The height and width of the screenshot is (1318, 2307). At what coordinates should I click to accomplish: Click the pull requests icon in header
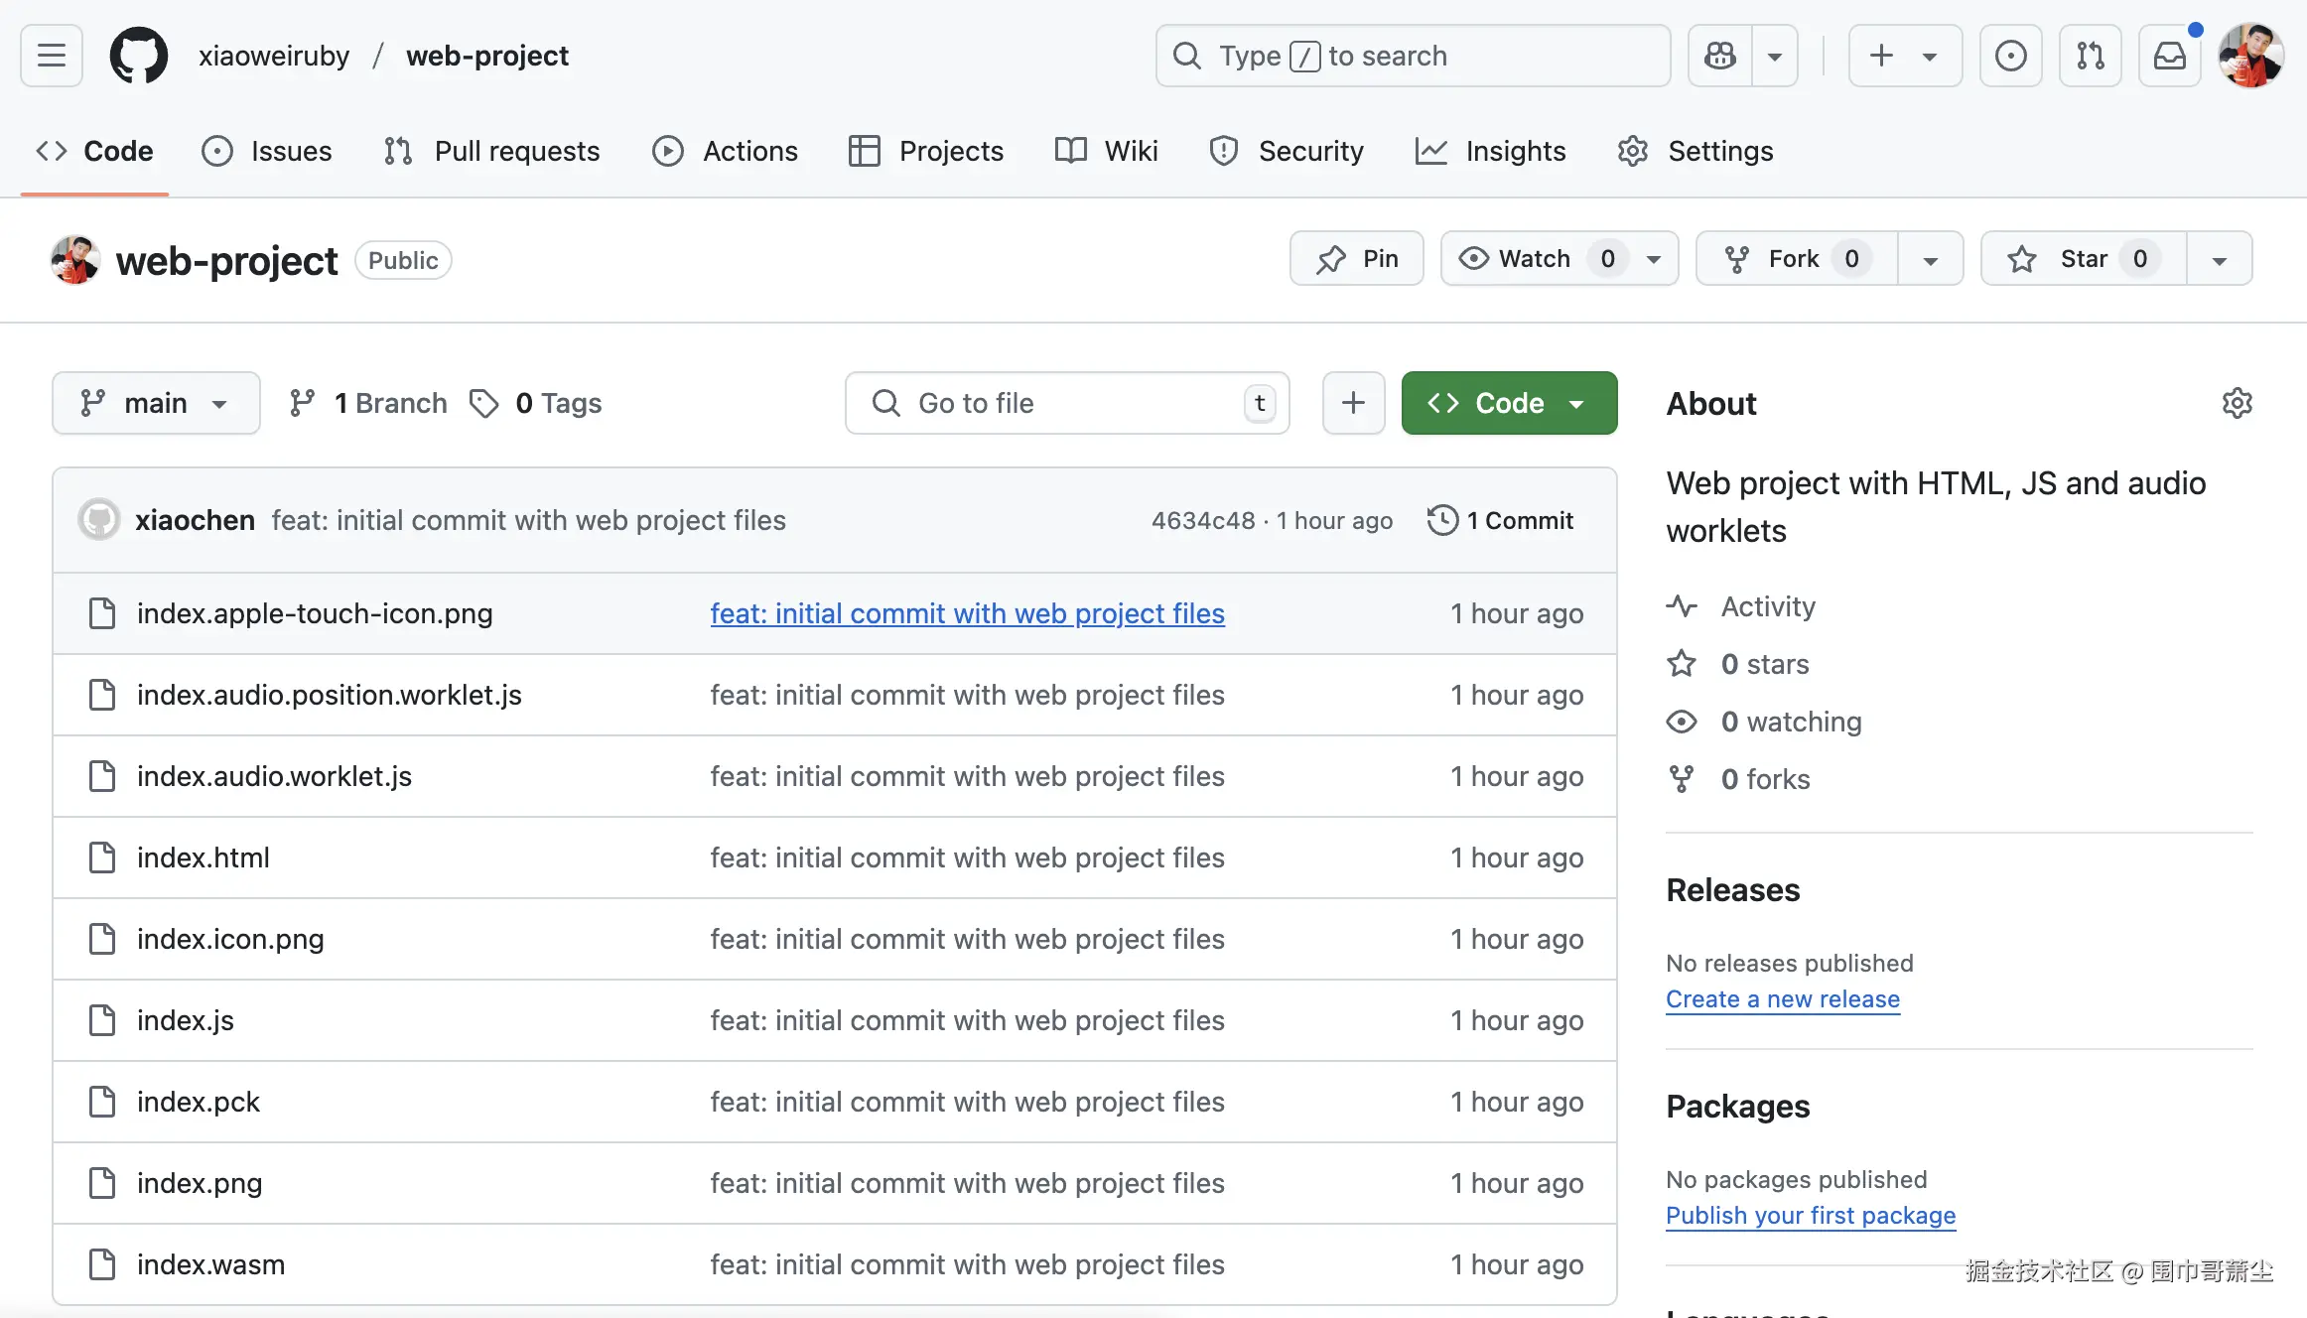[2090, 56]
